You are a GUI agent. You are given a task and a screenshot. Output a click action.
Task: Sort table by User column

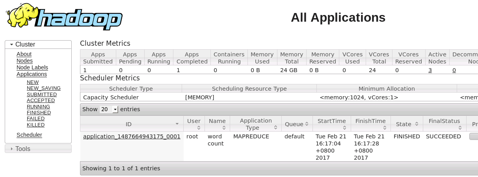click(194, 124)
